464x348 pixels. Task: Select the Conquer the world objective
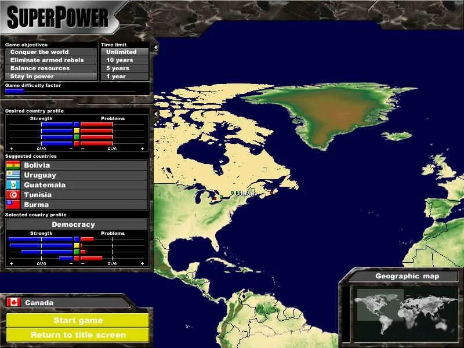click(x=51, y=52)
